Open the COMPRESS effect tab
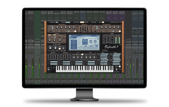169x107 pixels. [x=74, y=49]
